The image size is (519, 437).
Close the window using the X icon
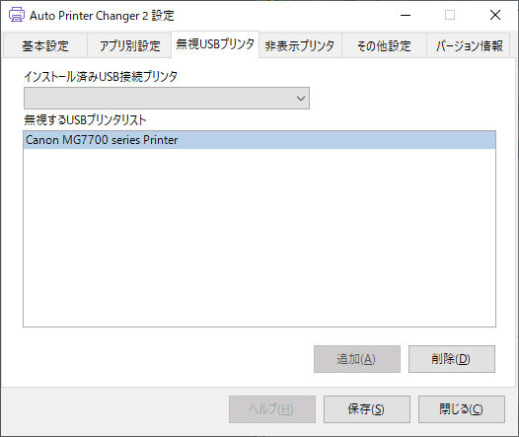click(495, 15)
